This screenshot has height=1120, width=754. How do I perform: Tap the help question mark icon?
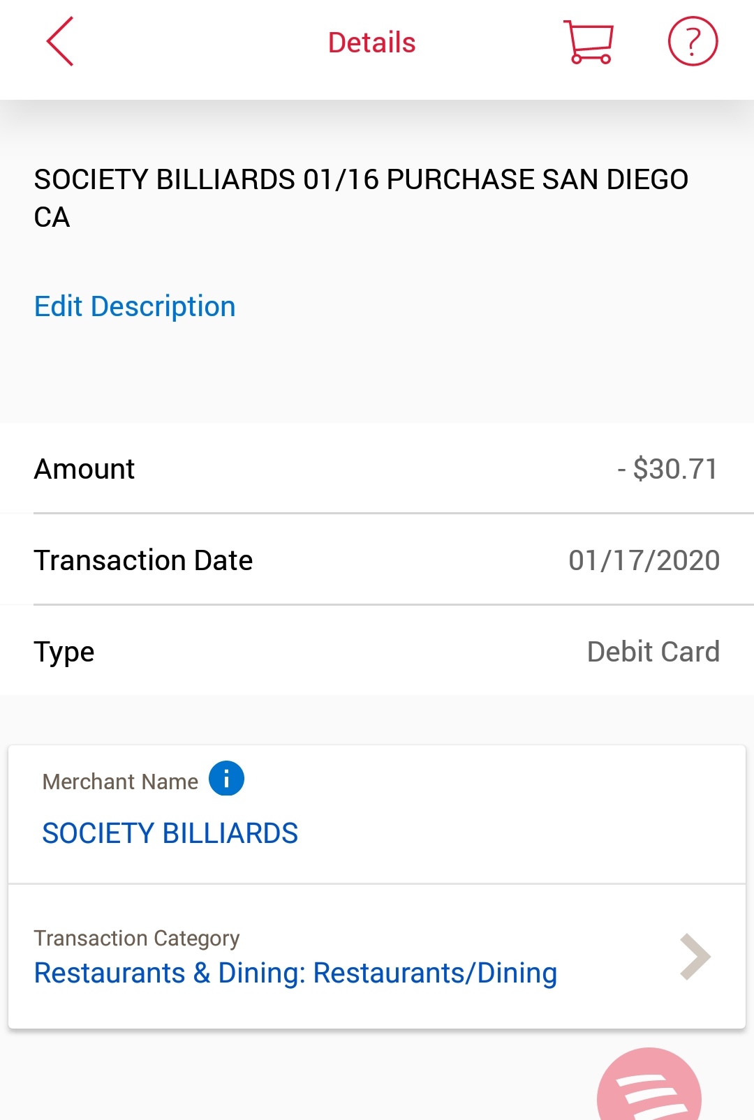point(693,42)
